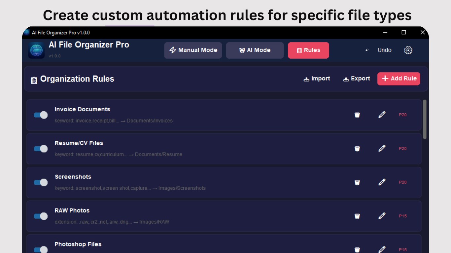Delete the Invoice Documents rule

click(357, 115)
